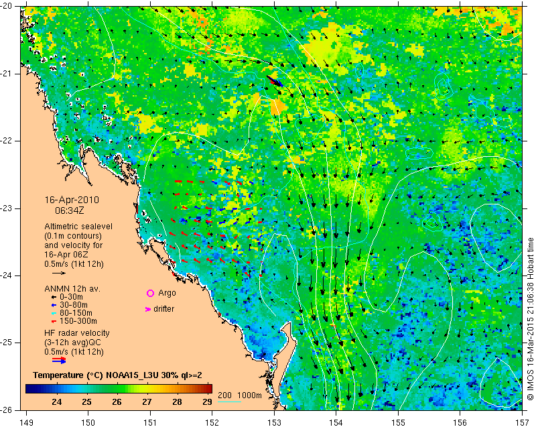Click the large blue HF radar arrow on map
The image size is (536, 429).
tap(275, 81)
